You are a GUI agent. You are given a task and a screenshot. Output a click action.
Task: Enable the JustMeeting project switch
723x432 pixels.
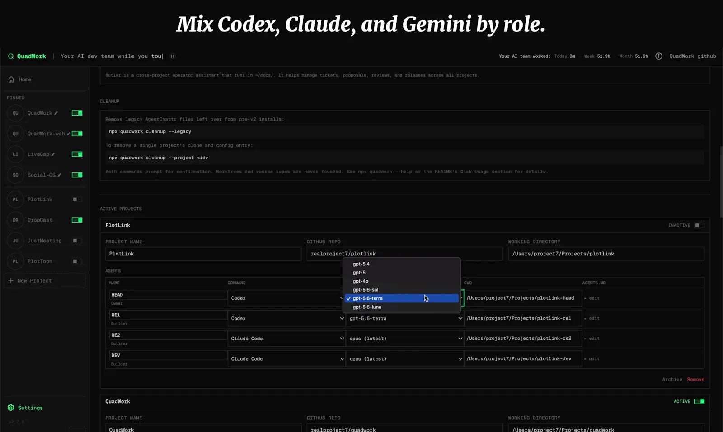click(x=77, y=241)
